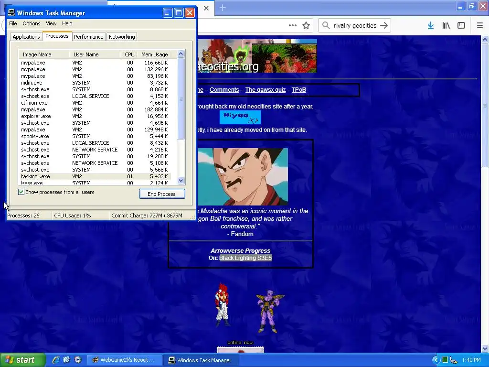Open a new browser tab
This screenshot has width=489, height=367.
pos(223,8)
